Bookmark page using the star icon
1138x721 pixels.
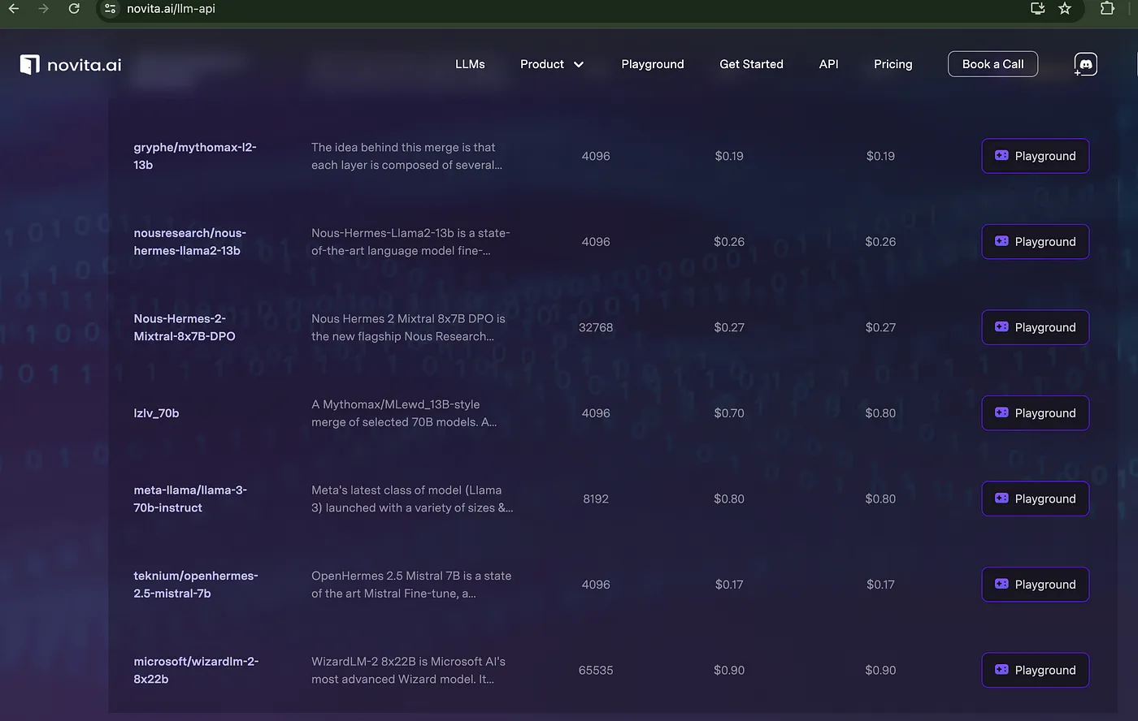tap(1065, 8)
